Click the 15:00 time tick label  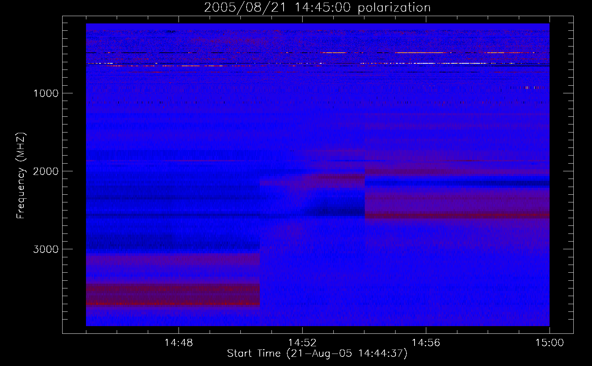pyautogui.click(x=550, y=343)
